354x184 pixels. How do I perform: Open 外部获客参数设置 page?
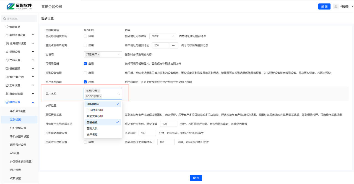pos(21,161)
